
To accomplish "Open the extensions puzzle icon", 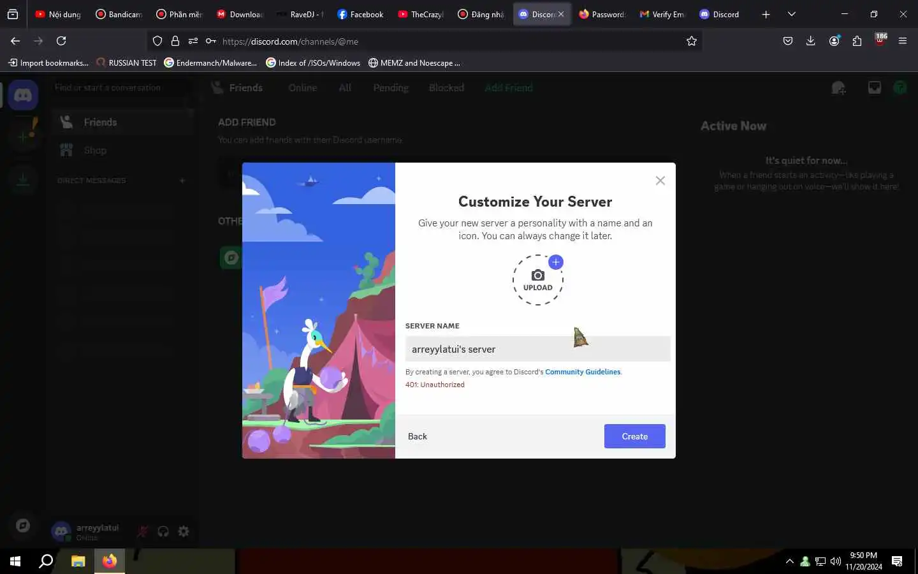I will (857, 41).
